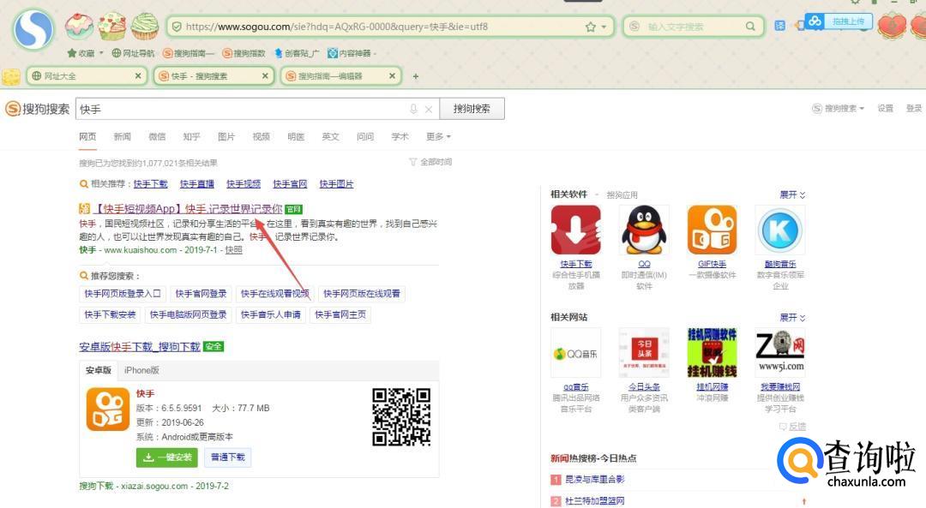Viewport: 926px width, 508px height.
Task: Close the 网址大全 tab
Action: [x=137, y=76]
